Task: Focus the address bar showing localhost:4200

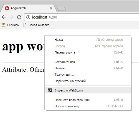Action: tap(82, 17)
